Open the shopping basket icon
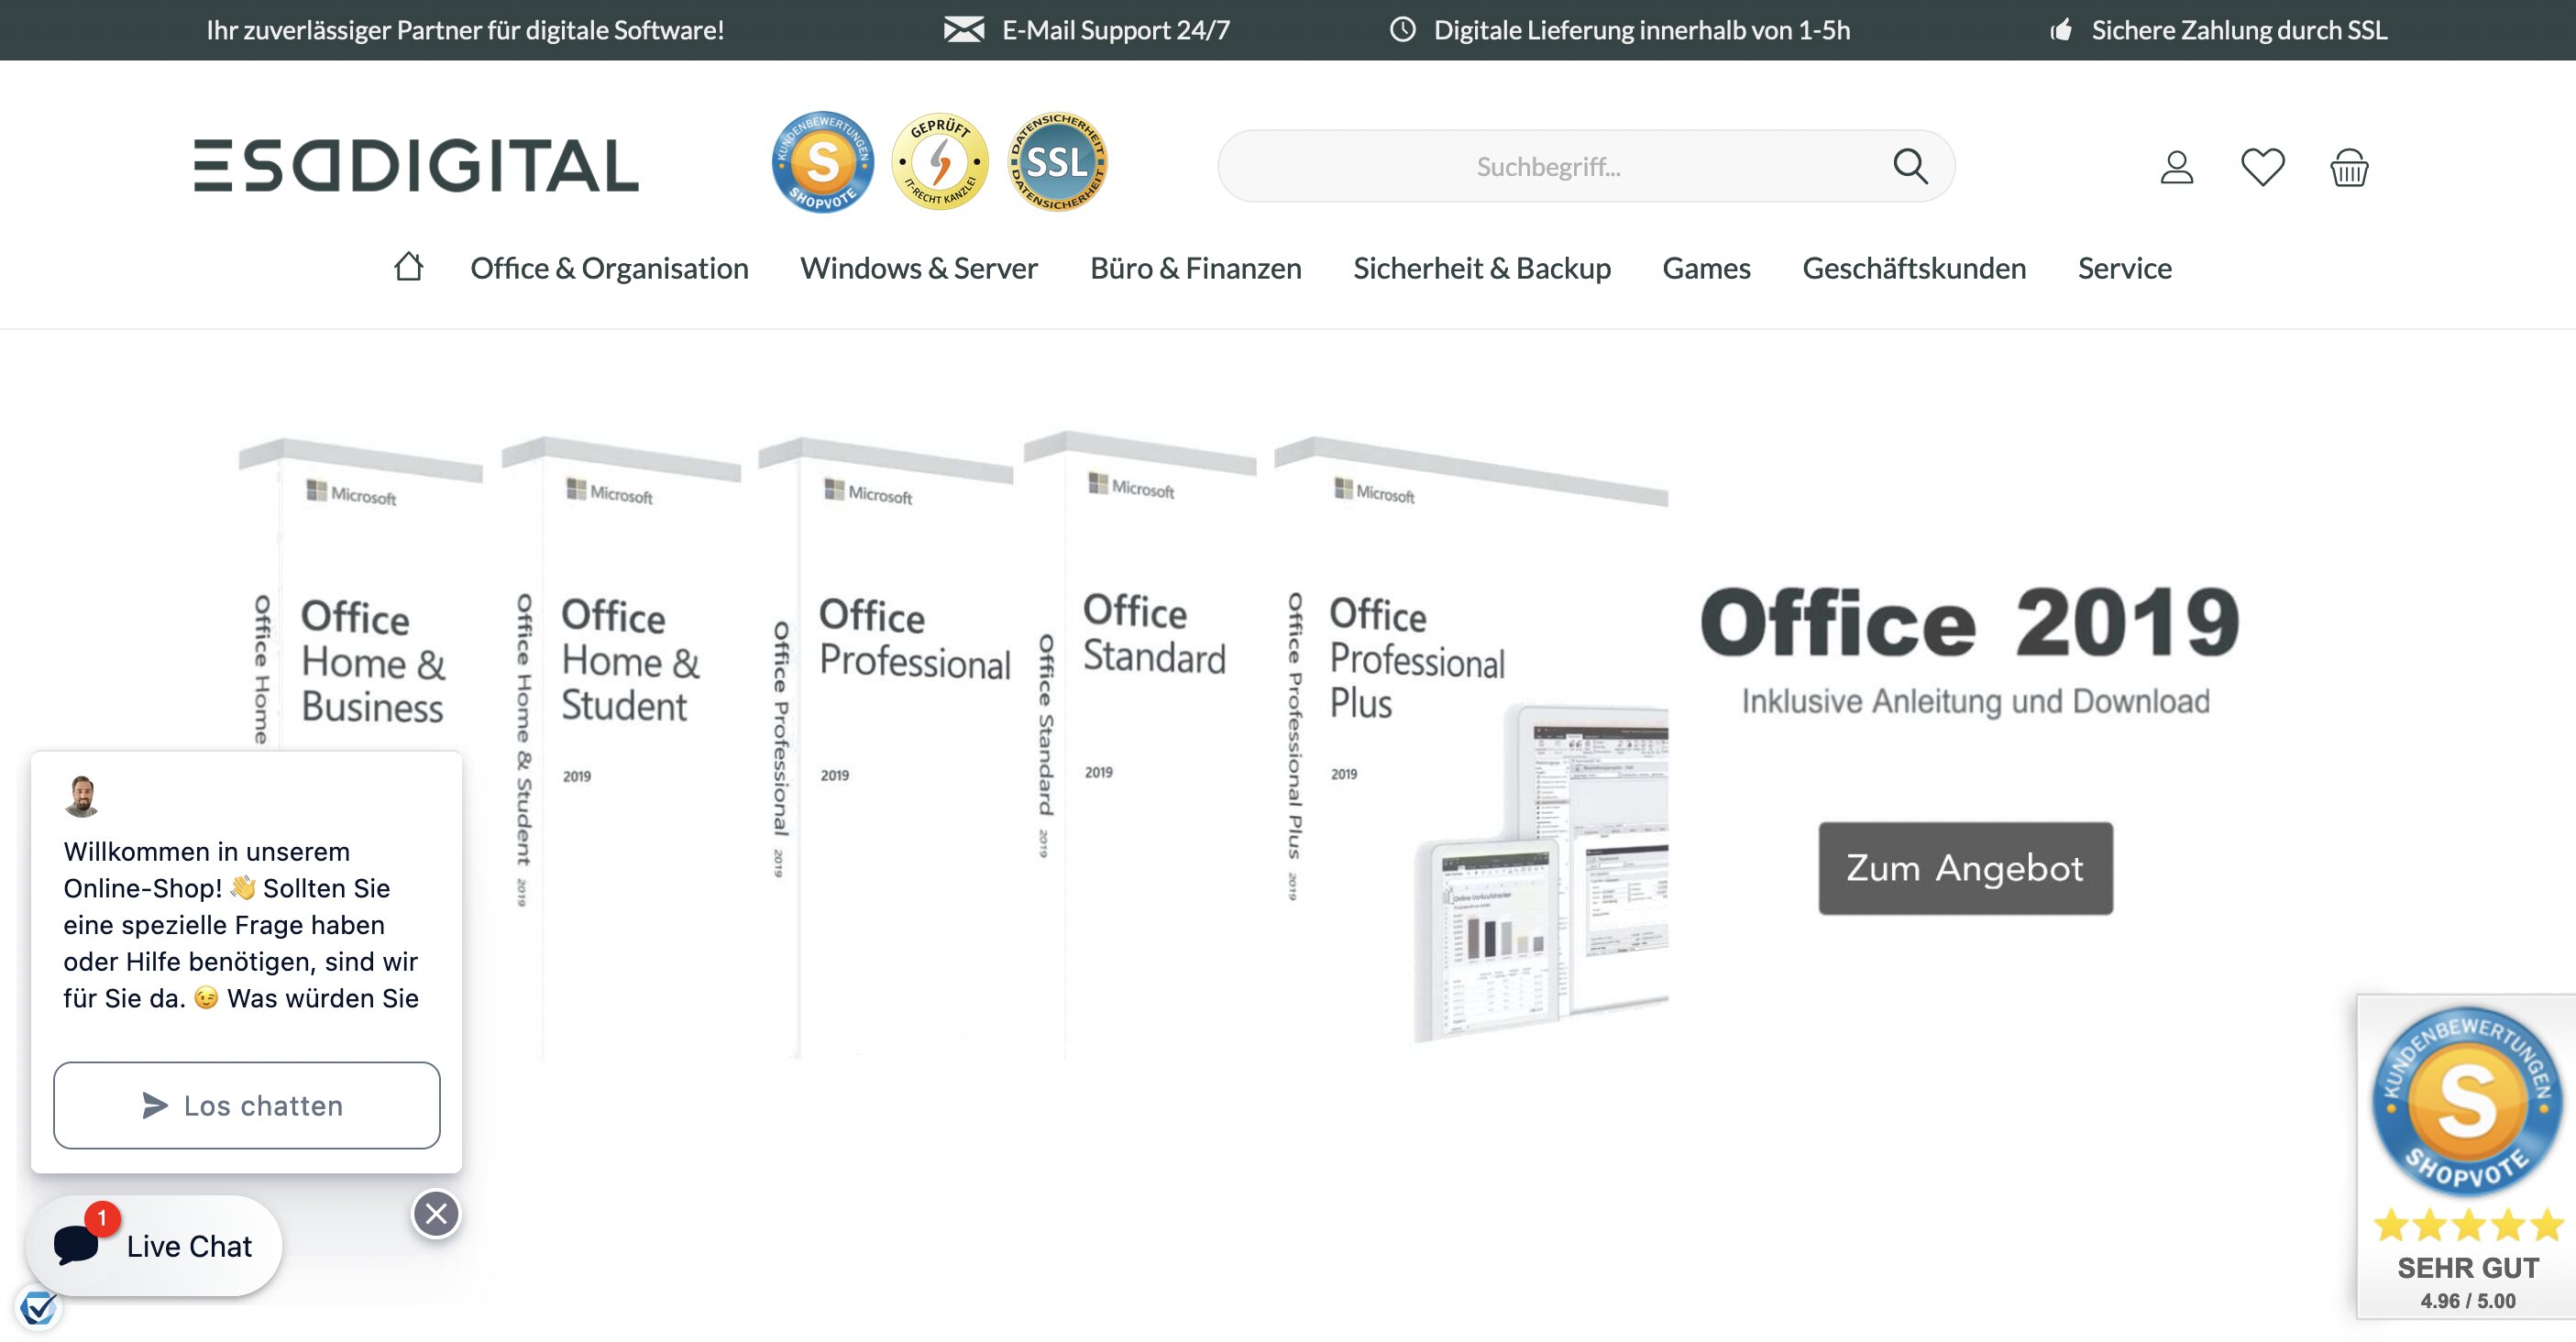2576x1342 pixels. [x=2349, y=167]
